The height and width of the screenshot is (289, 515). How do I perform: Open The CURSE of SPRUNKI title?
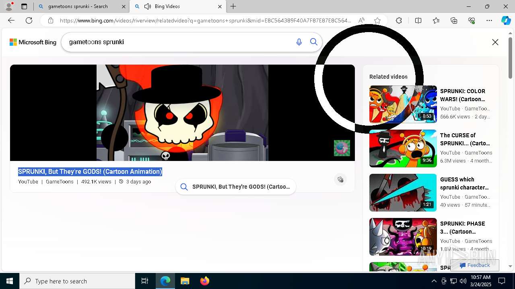465,139
